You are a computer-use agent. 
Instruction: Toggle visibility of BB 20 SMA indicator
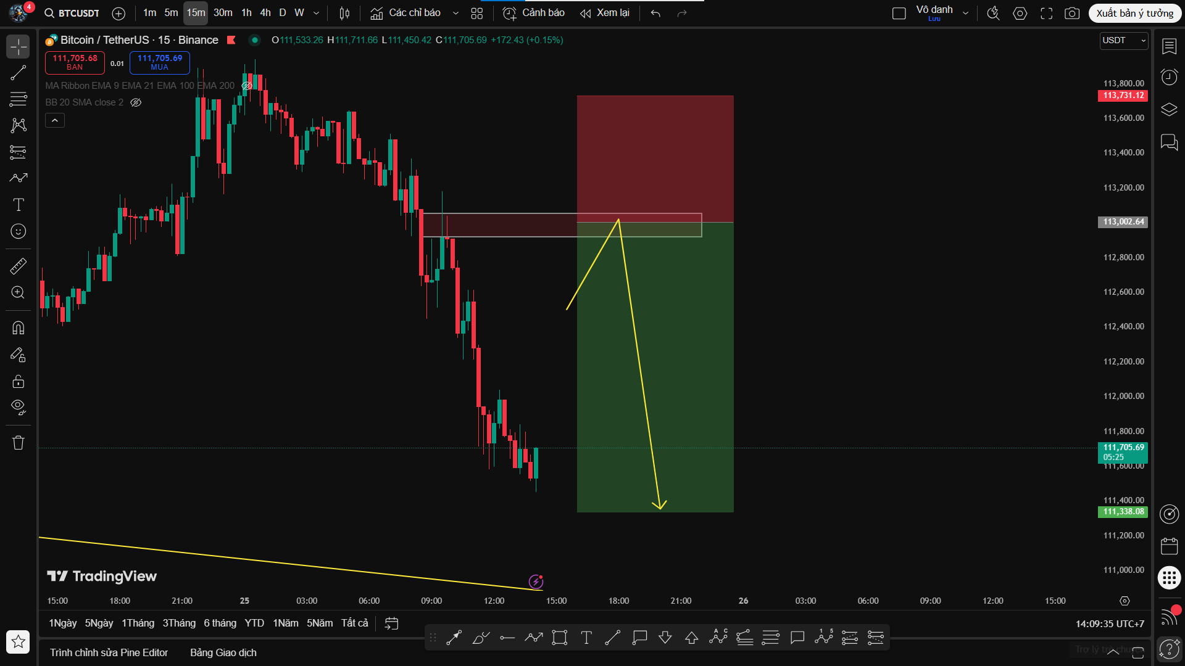click(x=136, y=102)
